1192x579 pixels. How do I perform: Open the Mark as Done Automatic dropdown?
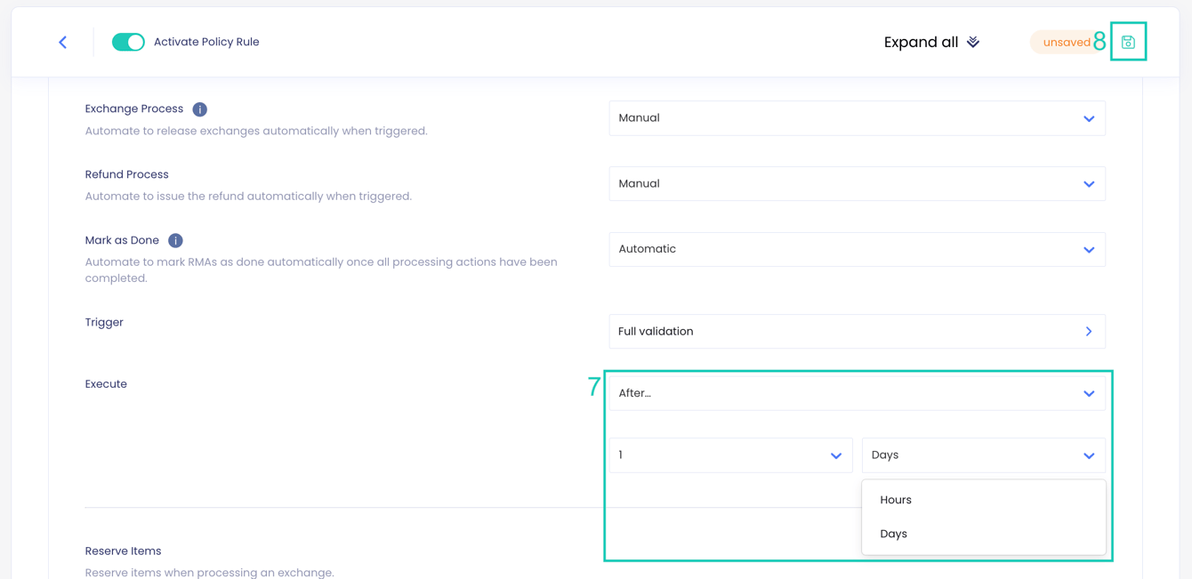(x=857, y=250)
